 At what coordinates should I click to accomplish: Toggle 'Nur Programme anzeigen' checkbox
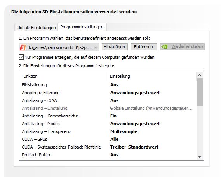(21, 57)
